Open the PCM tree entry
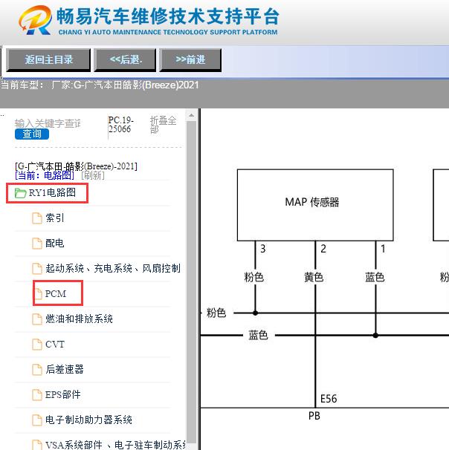Screen dimensions: 449x450 pyautogui.click(x=56, y=293)
